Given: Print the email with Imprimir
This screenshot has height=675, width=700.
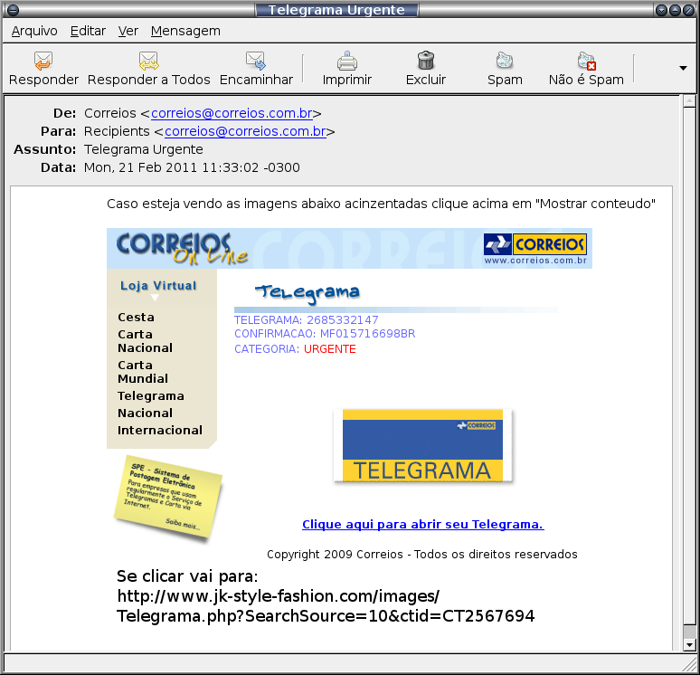Looking at the screenshot, I should [x=347, y=69].
